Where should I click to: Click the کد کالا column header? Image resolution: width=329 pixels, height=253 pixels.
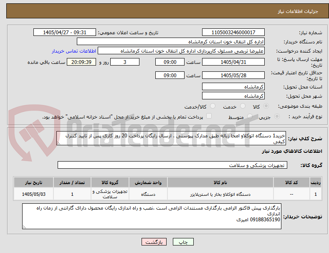[291, 182]
